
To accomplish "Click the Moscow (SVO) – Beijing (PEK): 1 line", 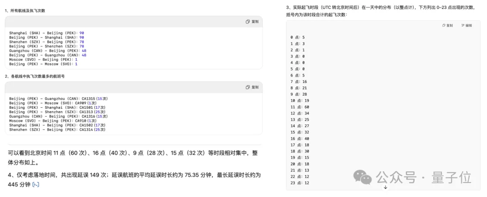I will 43,60.
